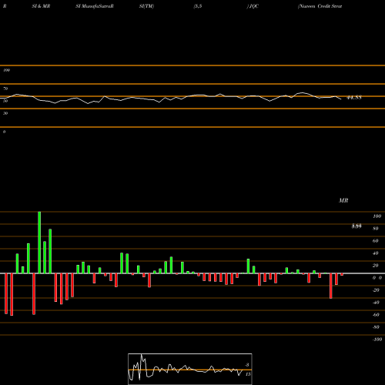Viewport: 385px width, 385px height.
Task: Click the MR axis label '80'
Action: pos(376,229)
